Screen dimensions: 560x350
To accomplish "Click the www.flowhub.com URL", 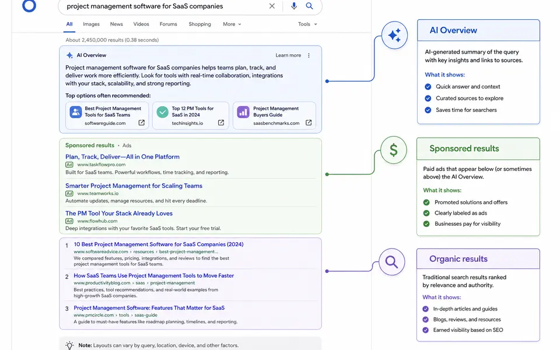I will 97,221.
